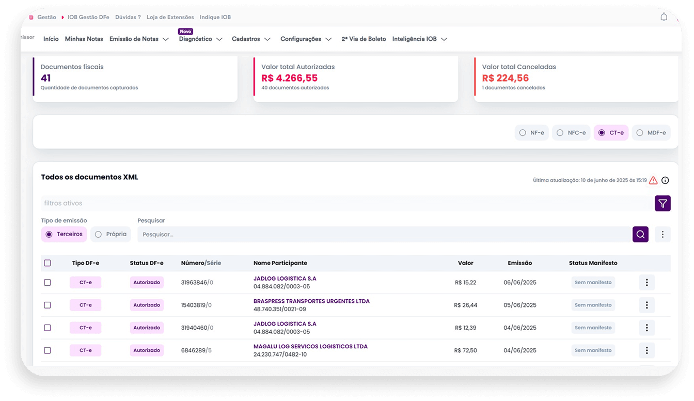Open the Dúvidas ? link
694x401 pixels.
(128, 17)
